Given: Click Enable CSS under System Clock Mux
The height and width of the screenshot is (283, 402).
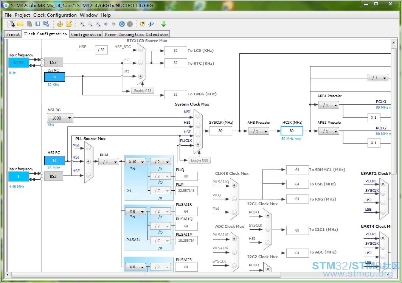Looking at the screenshot, I should 199,160.
